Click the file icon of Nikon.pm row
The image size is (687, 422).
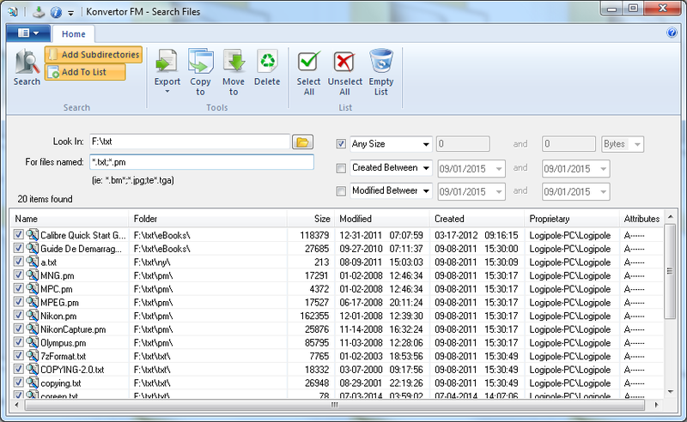pos(32,315)
